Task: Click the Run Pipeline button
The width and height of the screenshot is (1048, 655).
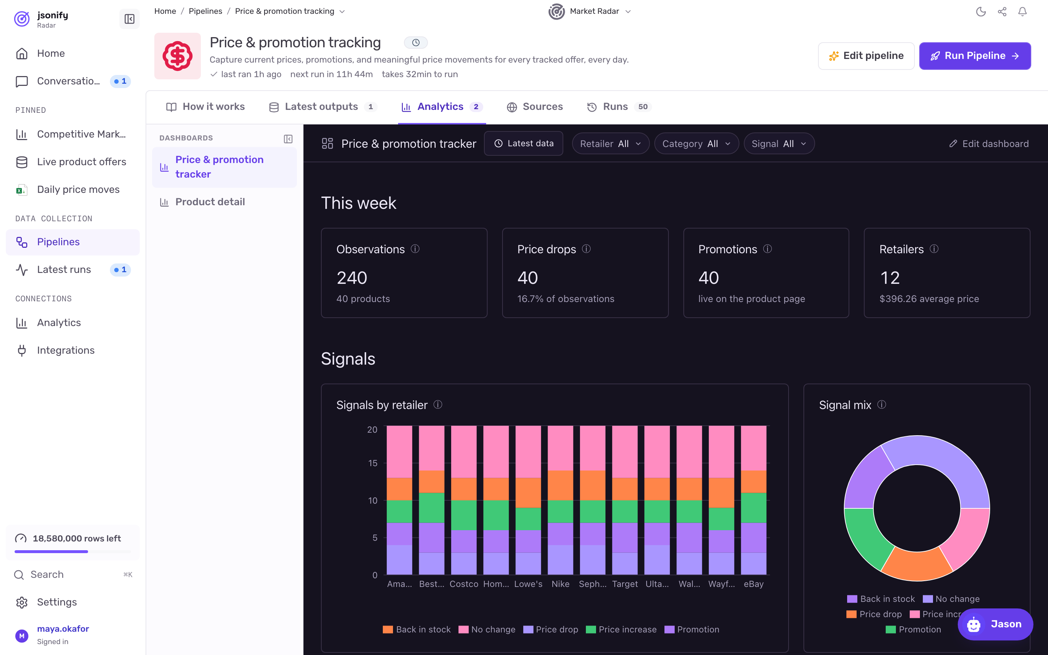Action: point(975,56)
